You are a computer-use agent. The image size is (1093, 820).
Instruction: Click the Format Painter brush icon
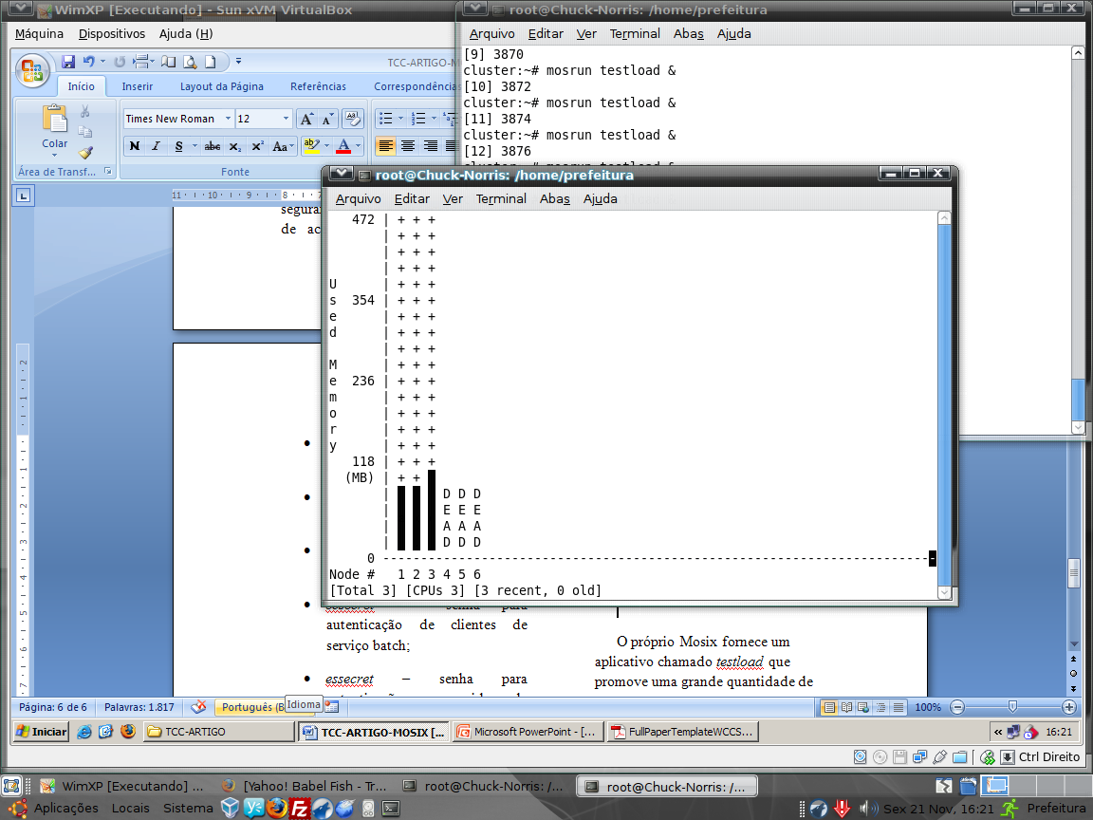click(85, 153)
